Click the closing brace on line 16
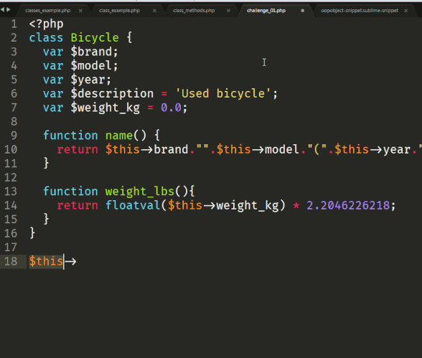This screenshot has width=422, height=358. click(32, 233)
